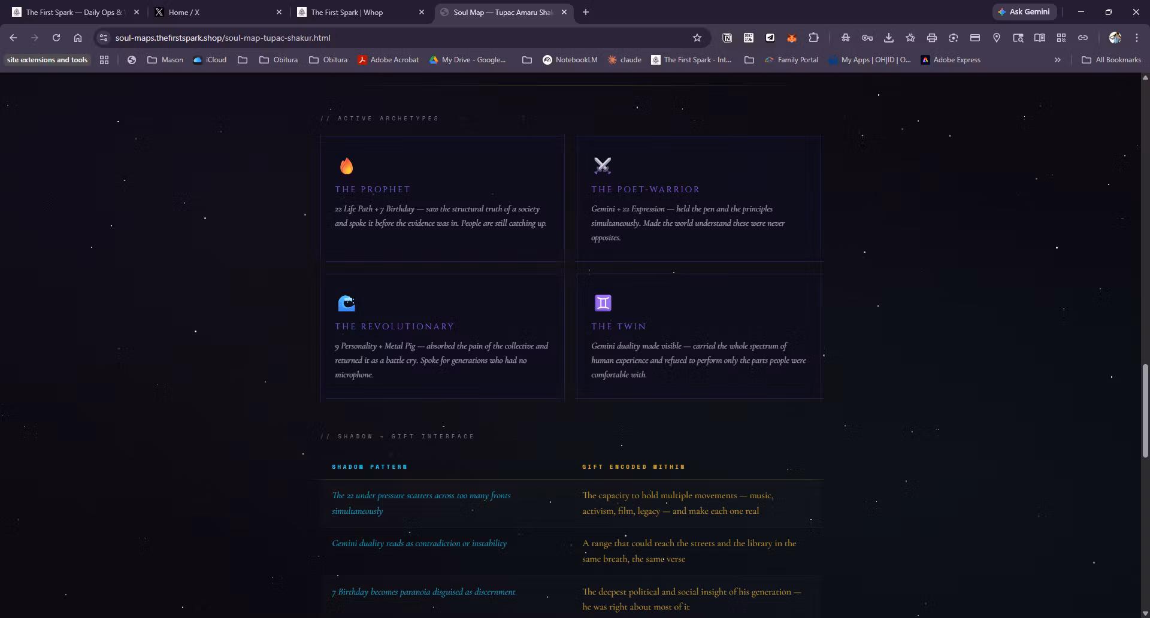The height and width of the screenshot is (618, 1150).
Task: Click the print toolbar icon
Action: [x=932, y=38]
